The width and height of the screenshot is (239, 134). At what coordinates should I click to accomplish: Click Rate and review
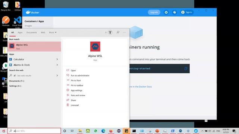click(x=78, y=95)
